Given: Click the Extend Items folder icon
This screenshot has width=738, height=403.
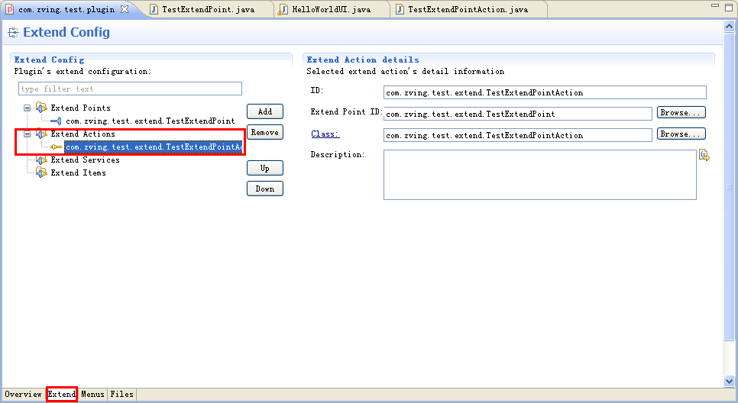Looking at the screenshot, I should (x=41, y=173).
